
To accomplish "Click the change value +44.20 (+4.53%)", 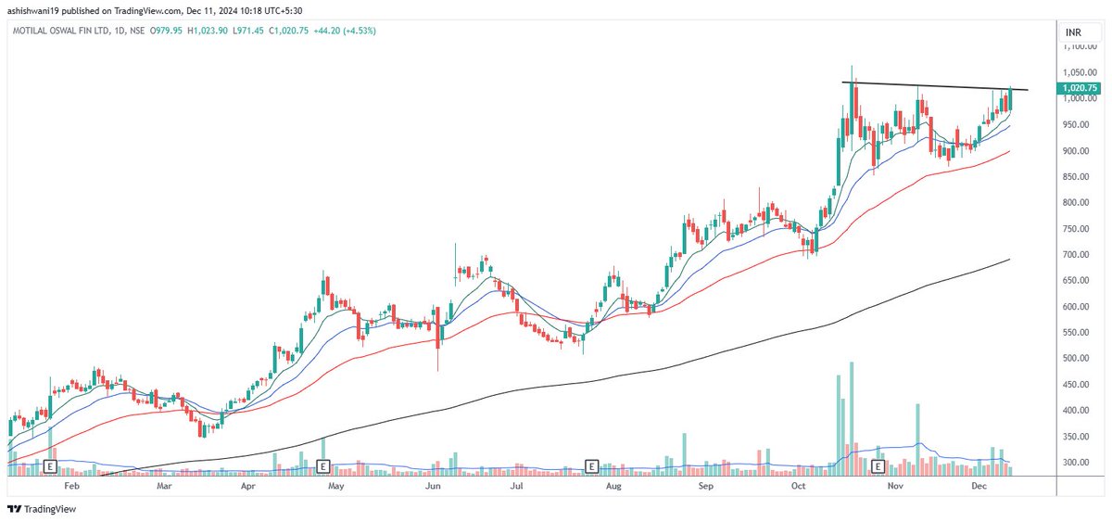I will [x=345, y=31].
